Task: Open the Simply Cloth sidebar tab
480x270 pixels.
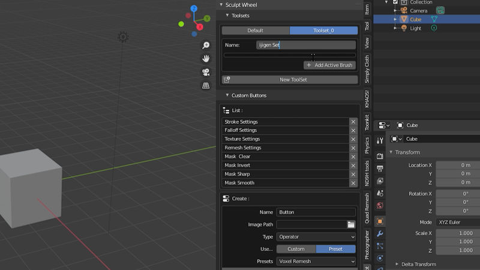Action: coord(367,70)
